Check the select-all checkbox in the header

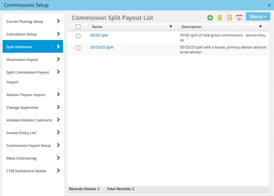click(x=78, y=26)
